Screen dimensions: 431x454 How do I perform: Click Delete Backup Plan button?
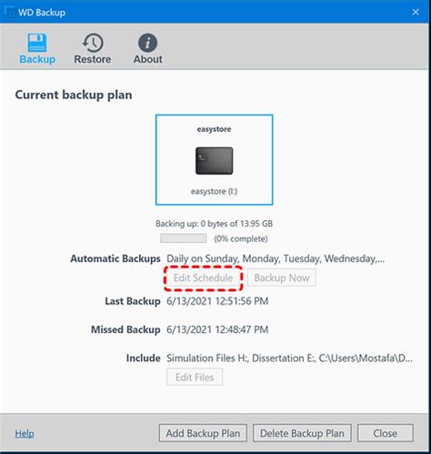302,433
